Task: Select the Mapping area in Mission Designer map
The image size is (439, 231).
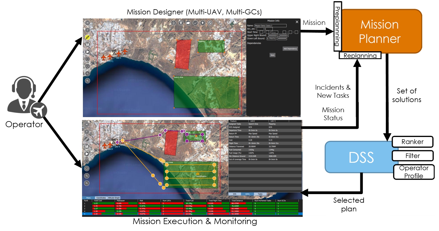Action: (211, 46)
